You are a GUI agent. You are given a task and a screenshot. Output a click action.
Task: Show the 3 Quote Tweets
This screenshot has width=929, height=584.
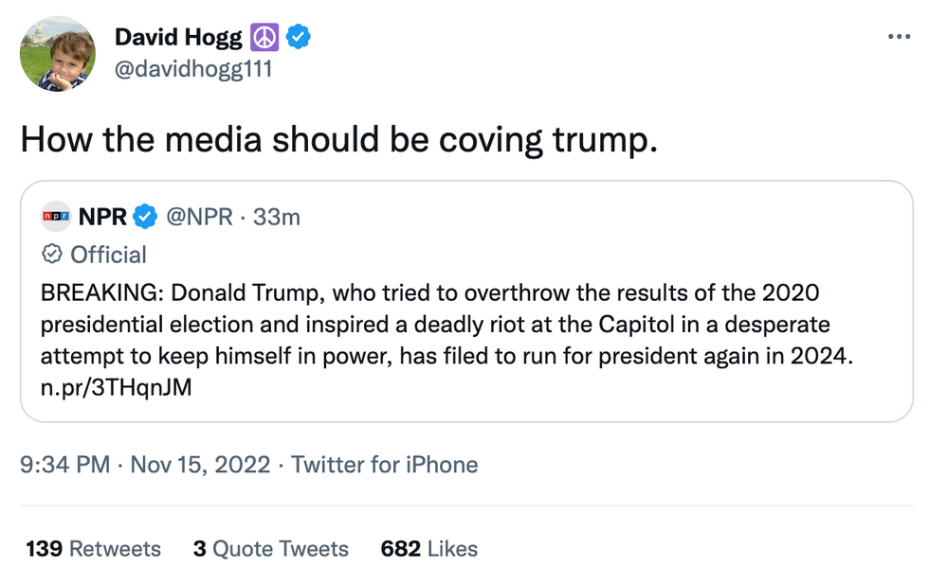click(270, 549)
